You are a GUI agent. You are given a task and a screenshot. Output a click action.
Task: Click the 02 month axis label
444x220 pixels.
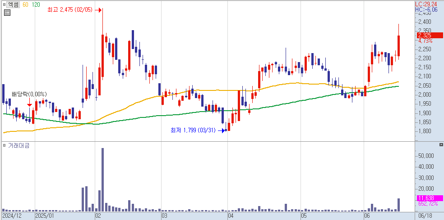point(98,216)
